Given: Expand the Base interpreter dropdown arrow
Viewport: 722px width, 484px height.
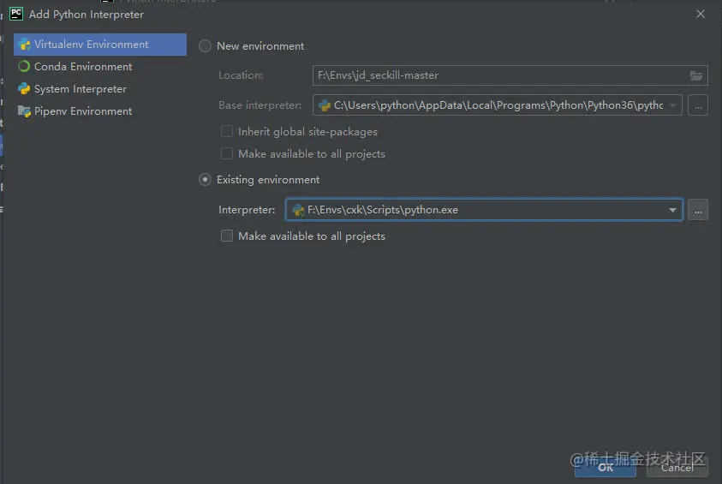Looking at the screenshot, I should tap(672, 105).
